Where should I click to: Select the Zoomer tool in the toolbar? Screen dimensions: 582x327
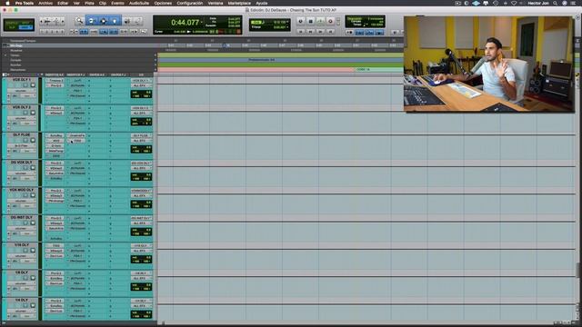click(x=79, y=21)
